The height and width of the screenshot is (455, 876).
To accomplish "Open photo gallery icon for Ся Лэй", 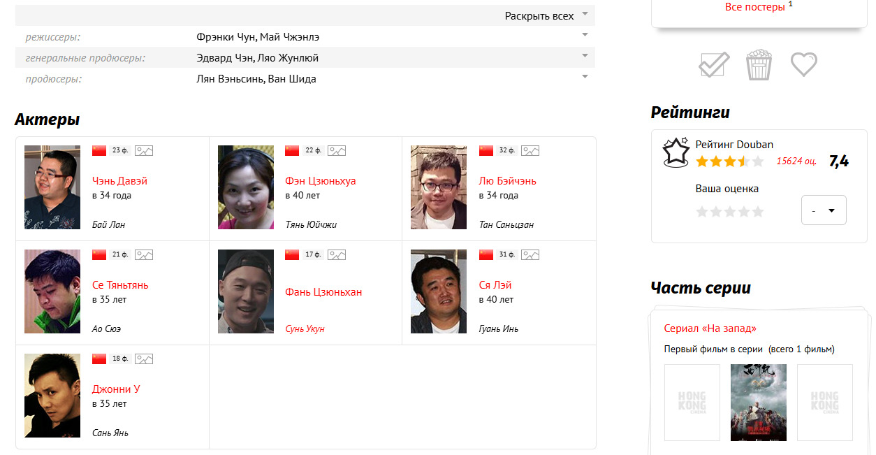I will coord(530,254).
